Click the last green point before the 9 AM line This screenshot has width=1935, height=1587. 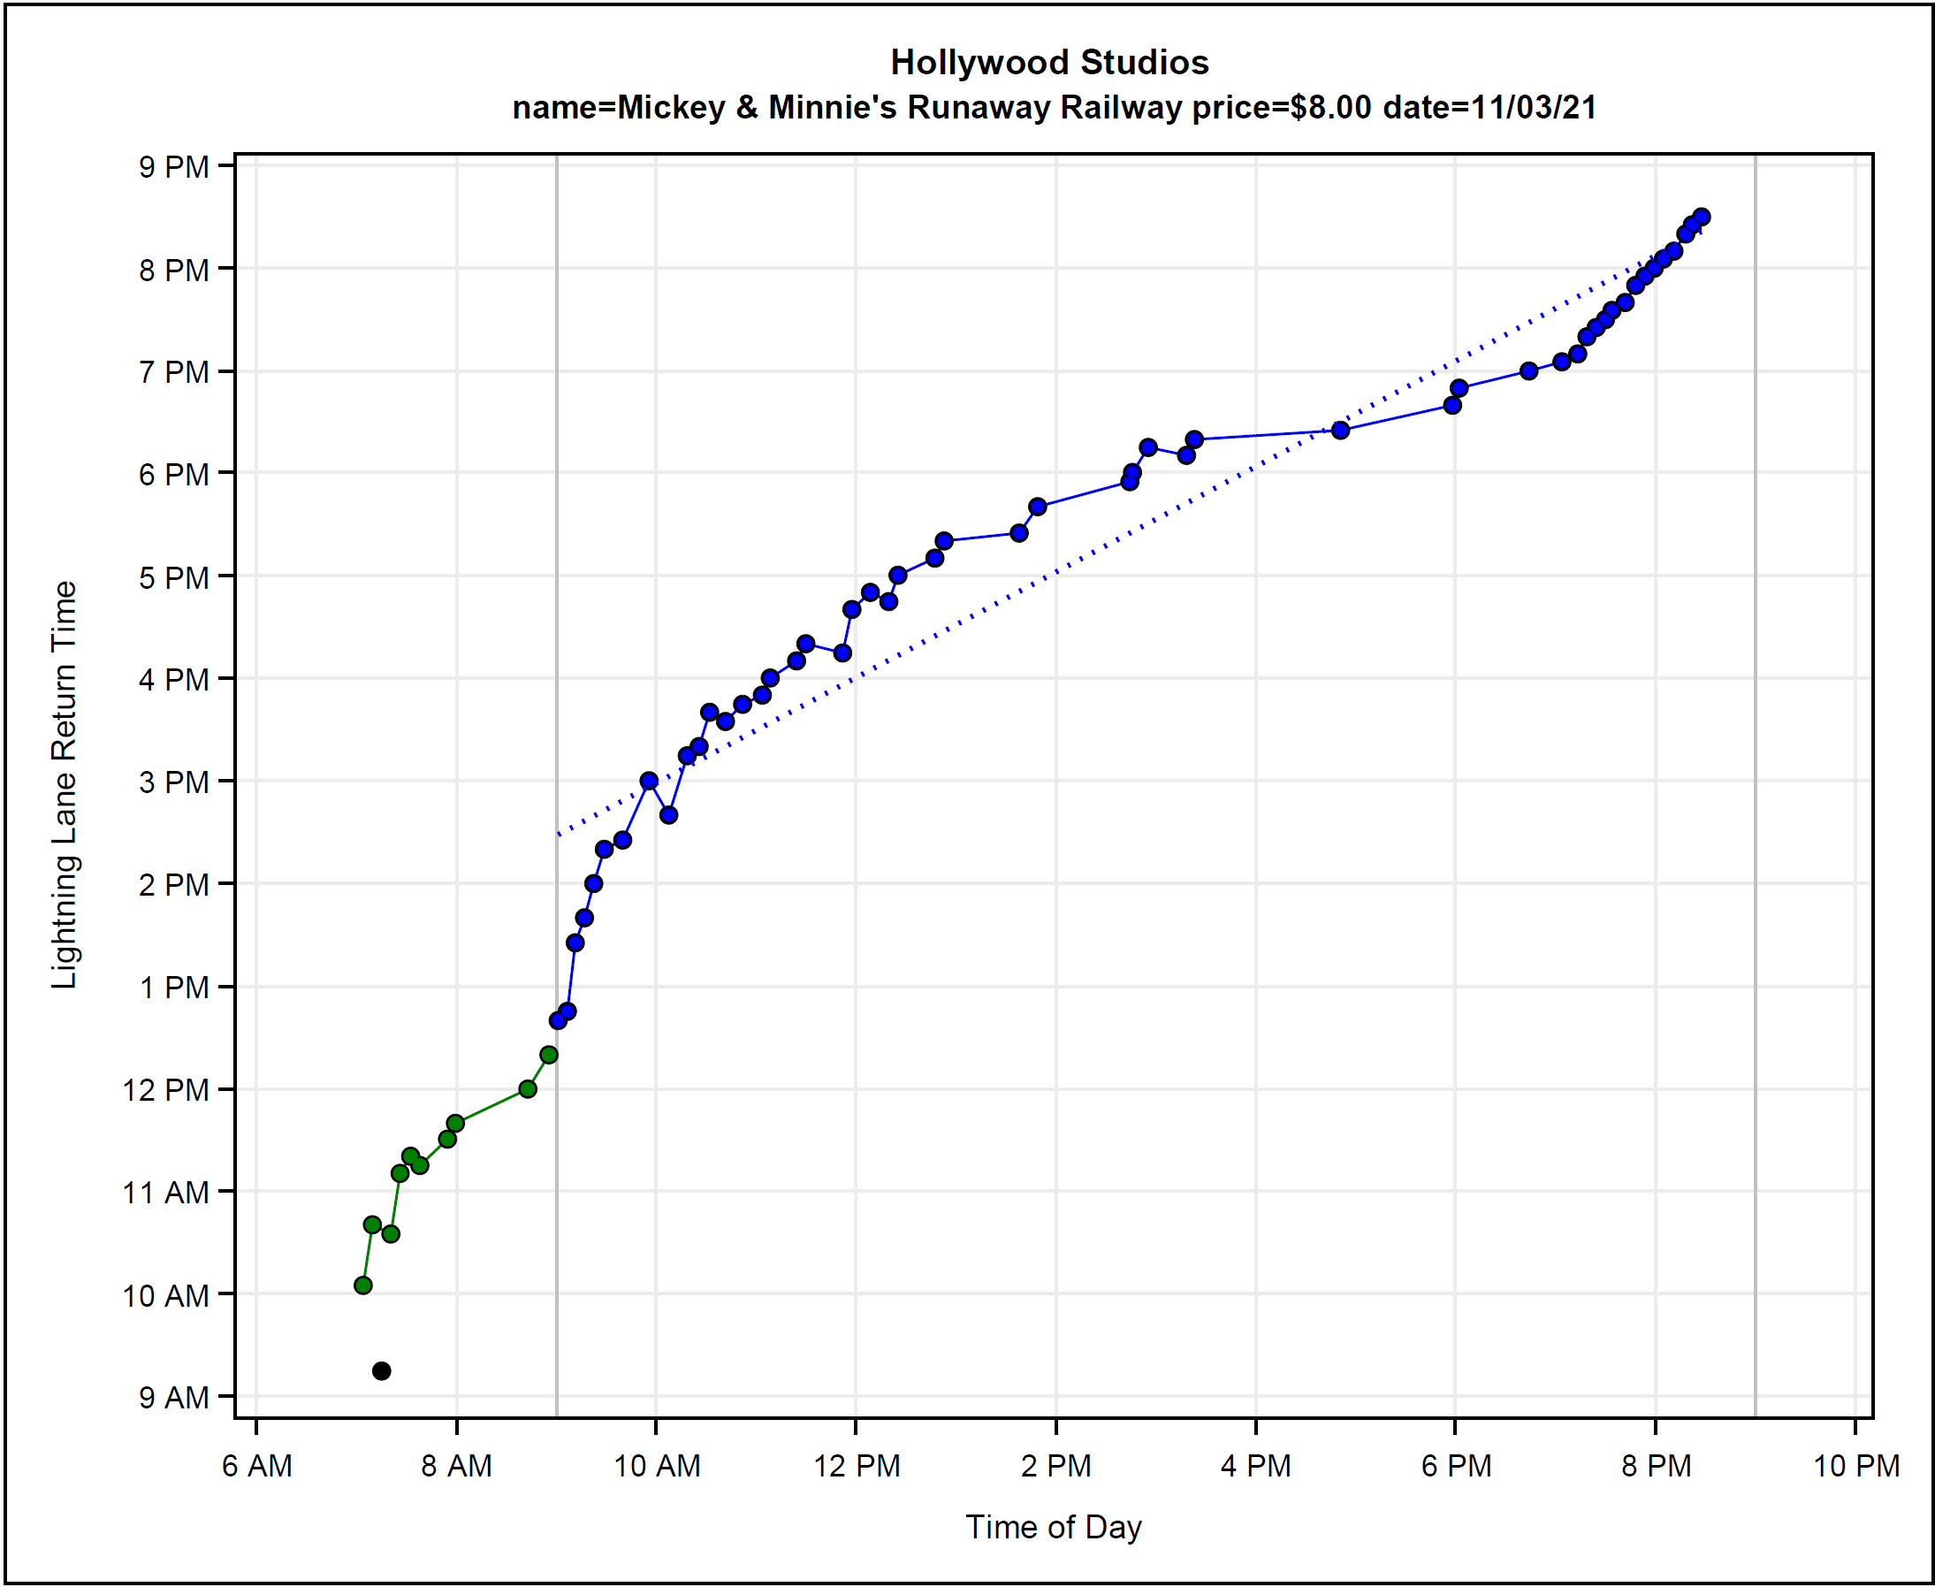coord(548,1055)
